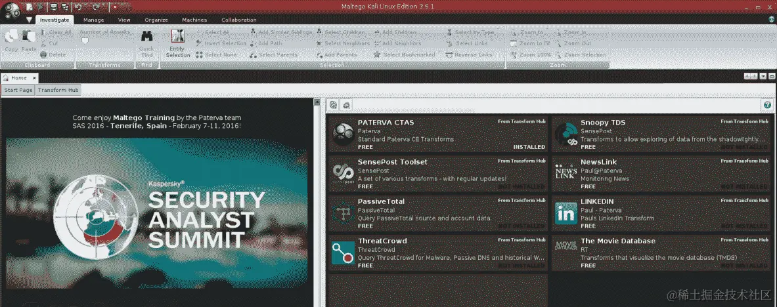777x307 pixels.
Task: Open the LINKEDIN hub item
Action: 661,213
